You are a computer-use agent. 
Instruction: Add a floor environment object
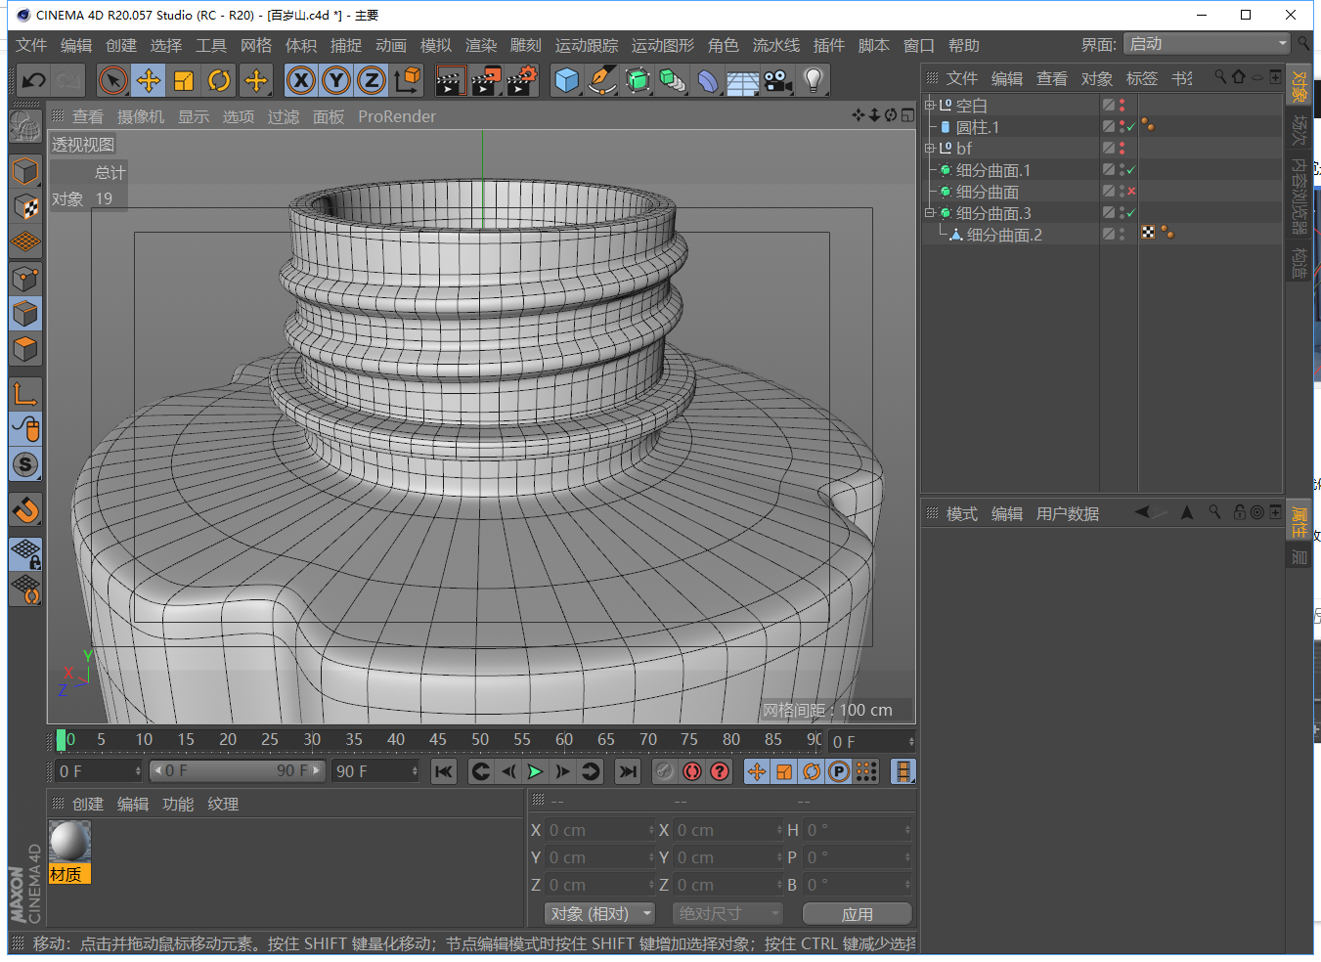coord(743,80)
